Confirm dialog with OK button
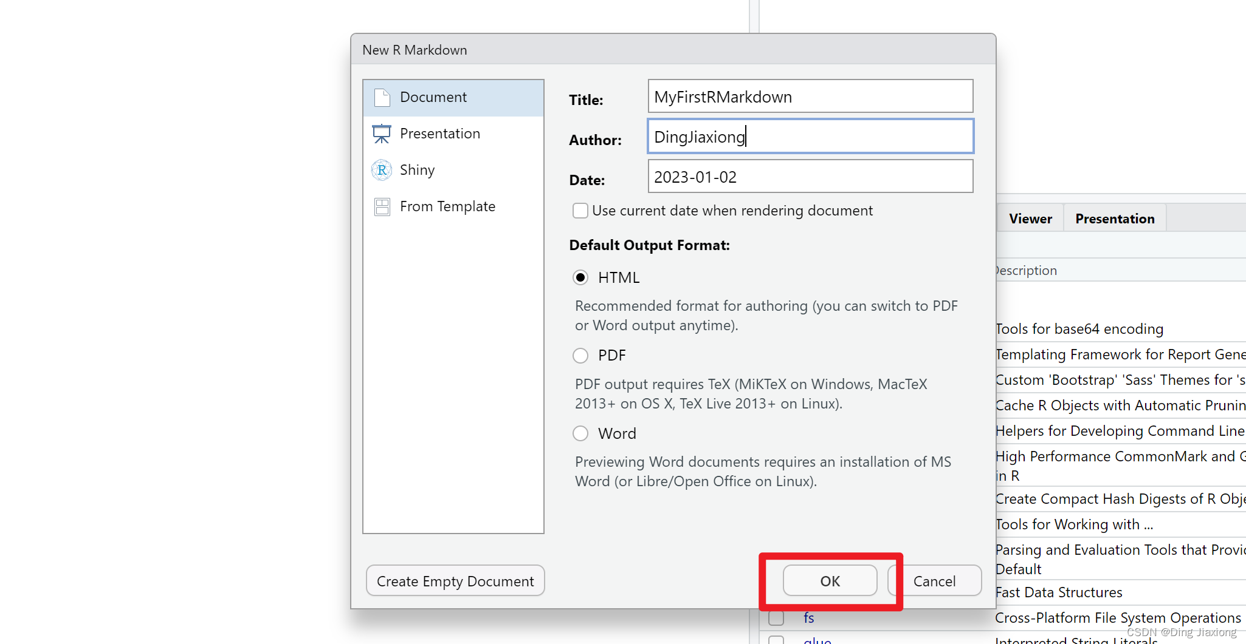Image resolution: width=1246 pixels, height=644 pixels. pos(830,581)
